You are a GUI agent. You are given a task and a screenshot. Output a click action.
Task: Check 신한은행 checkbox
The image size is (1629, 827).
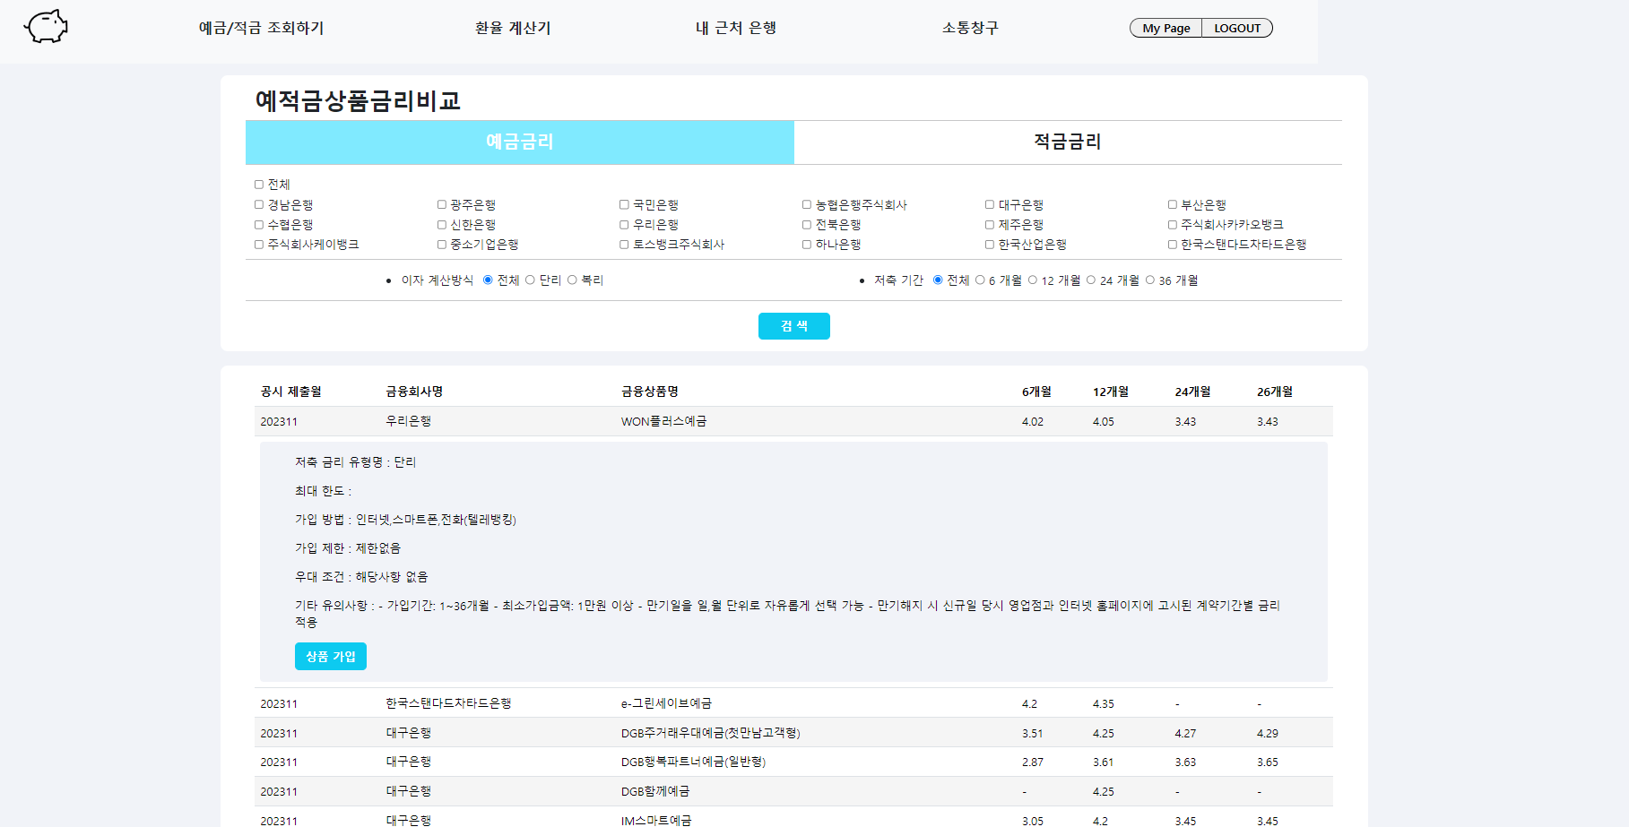[x=442, y=225]
